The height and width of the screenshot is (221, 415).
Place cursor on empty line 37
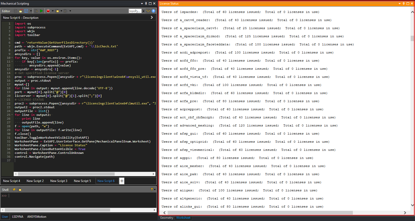(85, 160)
